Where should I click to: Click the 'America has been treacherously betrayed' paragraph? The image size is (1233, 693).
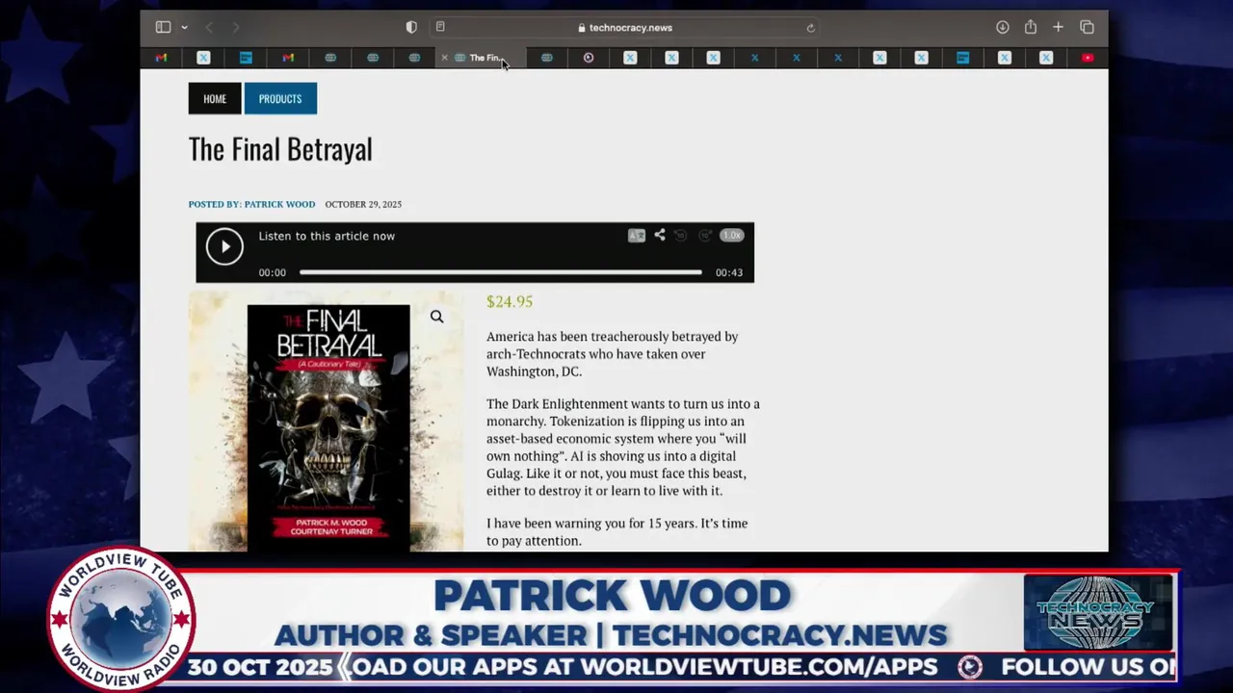(x=613, y=354)
